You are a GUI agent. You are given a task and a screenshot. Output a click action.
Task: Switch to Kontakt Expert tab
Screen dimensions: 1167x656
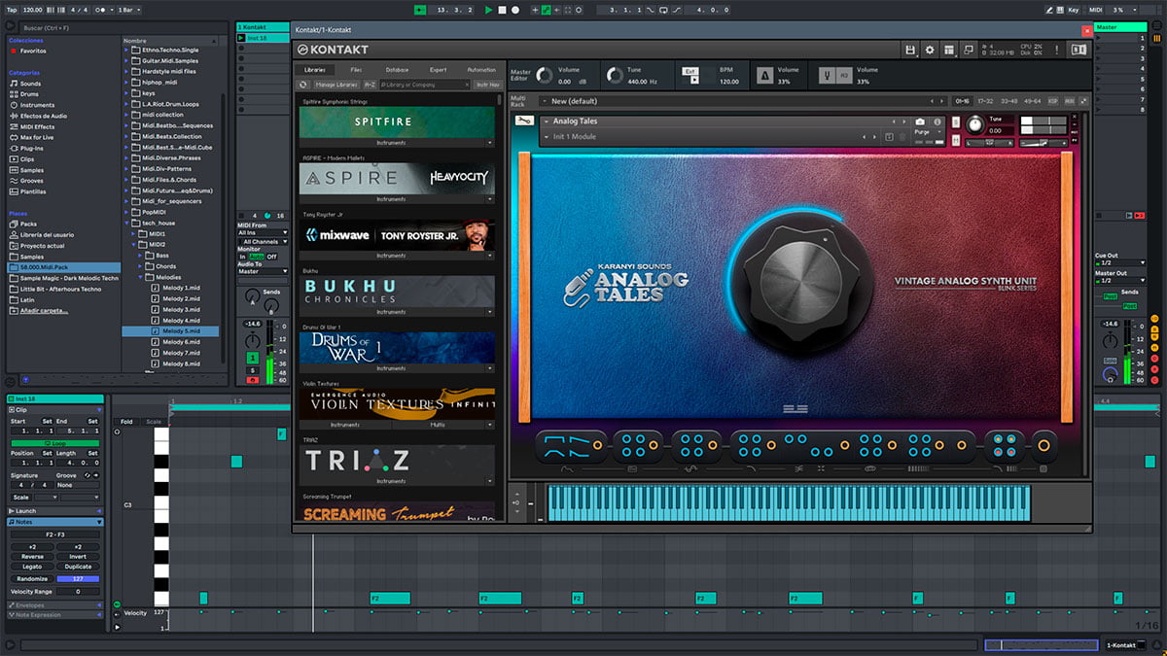coord(439,70)
